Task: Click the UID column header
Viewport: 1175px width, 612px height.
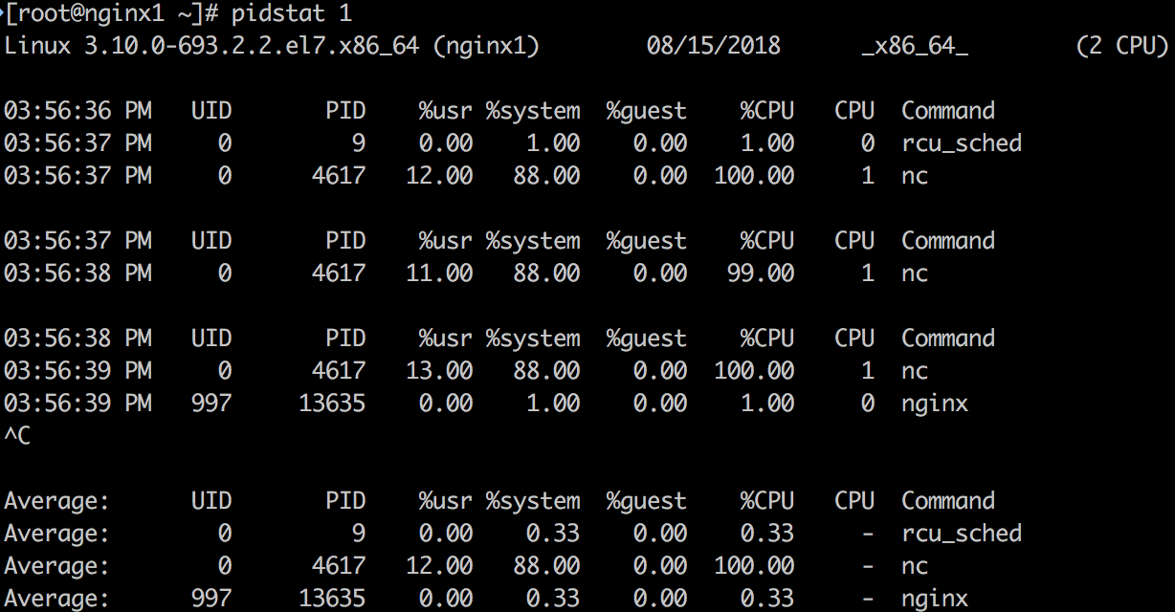Action: point(211,110)
